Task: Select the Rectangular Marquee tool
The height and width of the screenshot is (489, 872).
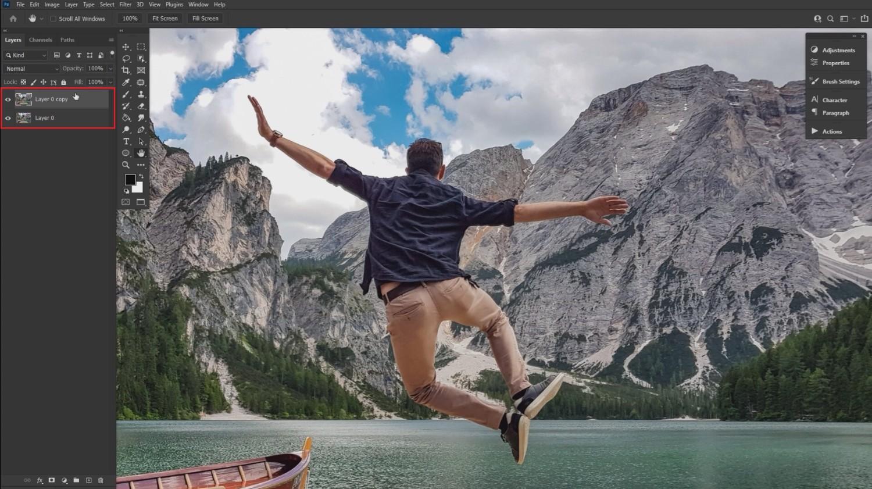Action: tap(141, 47)
